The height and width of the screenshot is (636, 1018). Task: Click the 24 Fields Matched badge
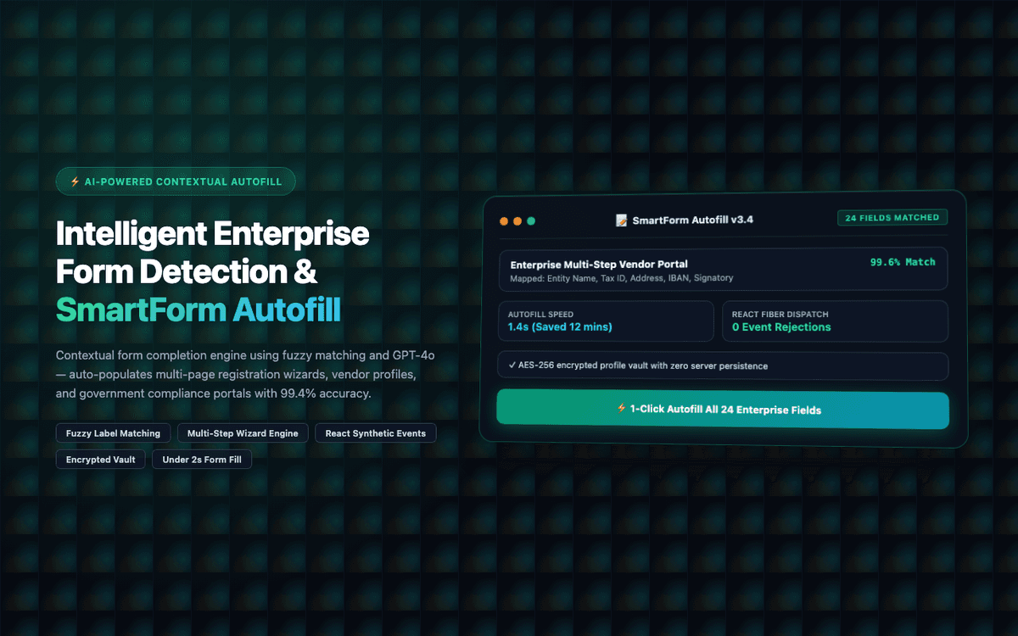pyautogui.click(x=892, y=217)
